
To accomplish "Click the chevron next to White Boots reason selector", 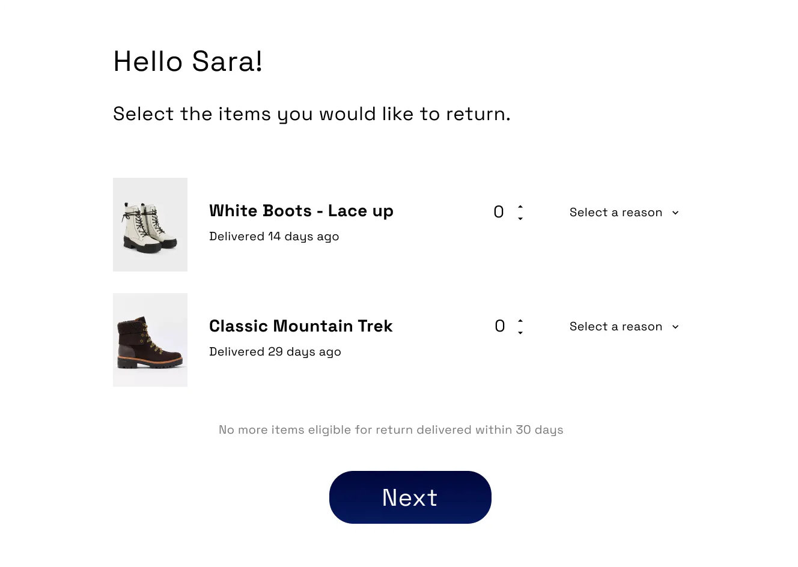I will (x=675, y=212).
